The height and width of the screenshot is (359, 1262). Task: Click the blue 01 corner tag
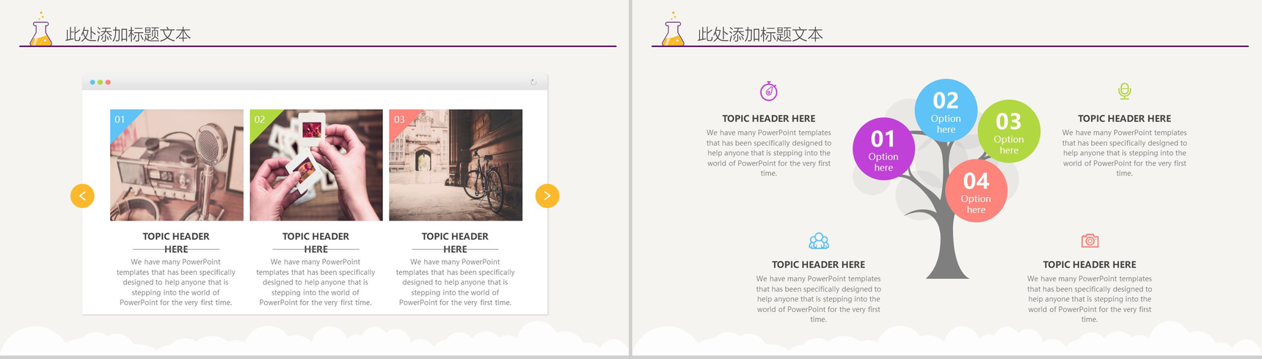click(121, 121)
